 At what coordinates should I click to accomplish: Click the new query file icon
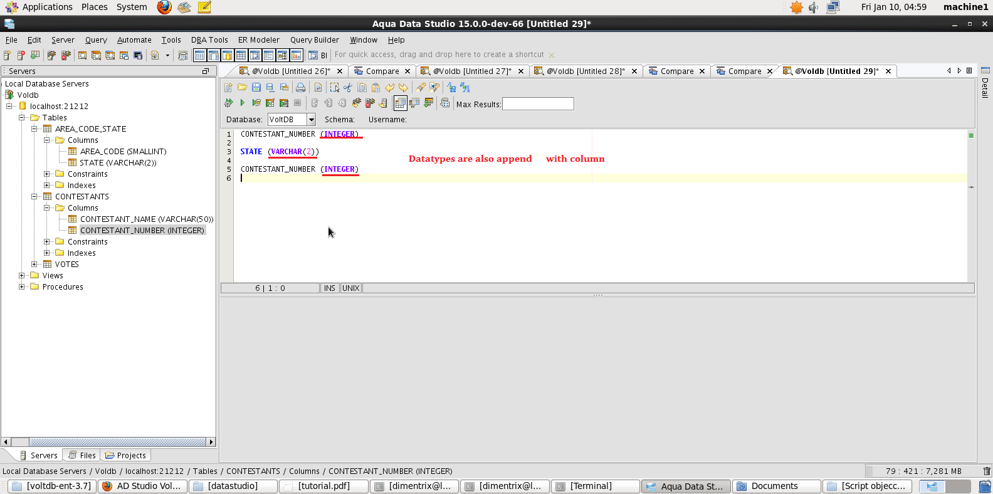click(228, 88)
